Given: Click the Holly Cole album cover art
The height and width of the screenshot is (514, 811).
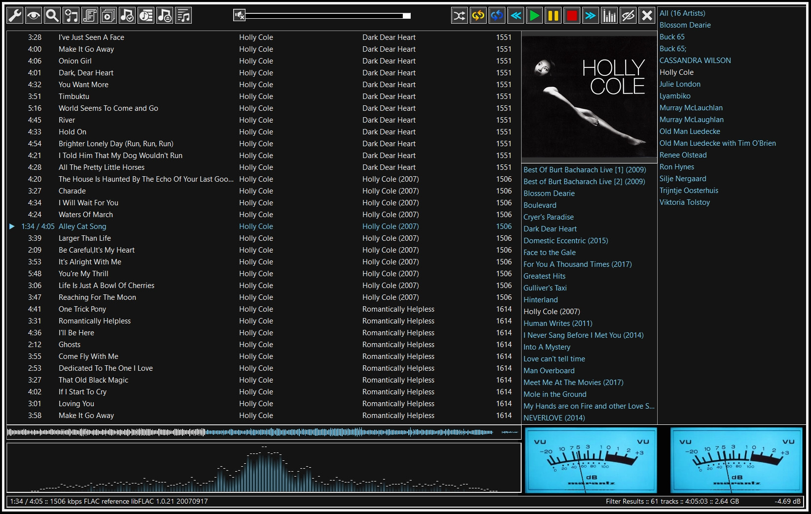Looking at the screenshot, I should [589, 97].
